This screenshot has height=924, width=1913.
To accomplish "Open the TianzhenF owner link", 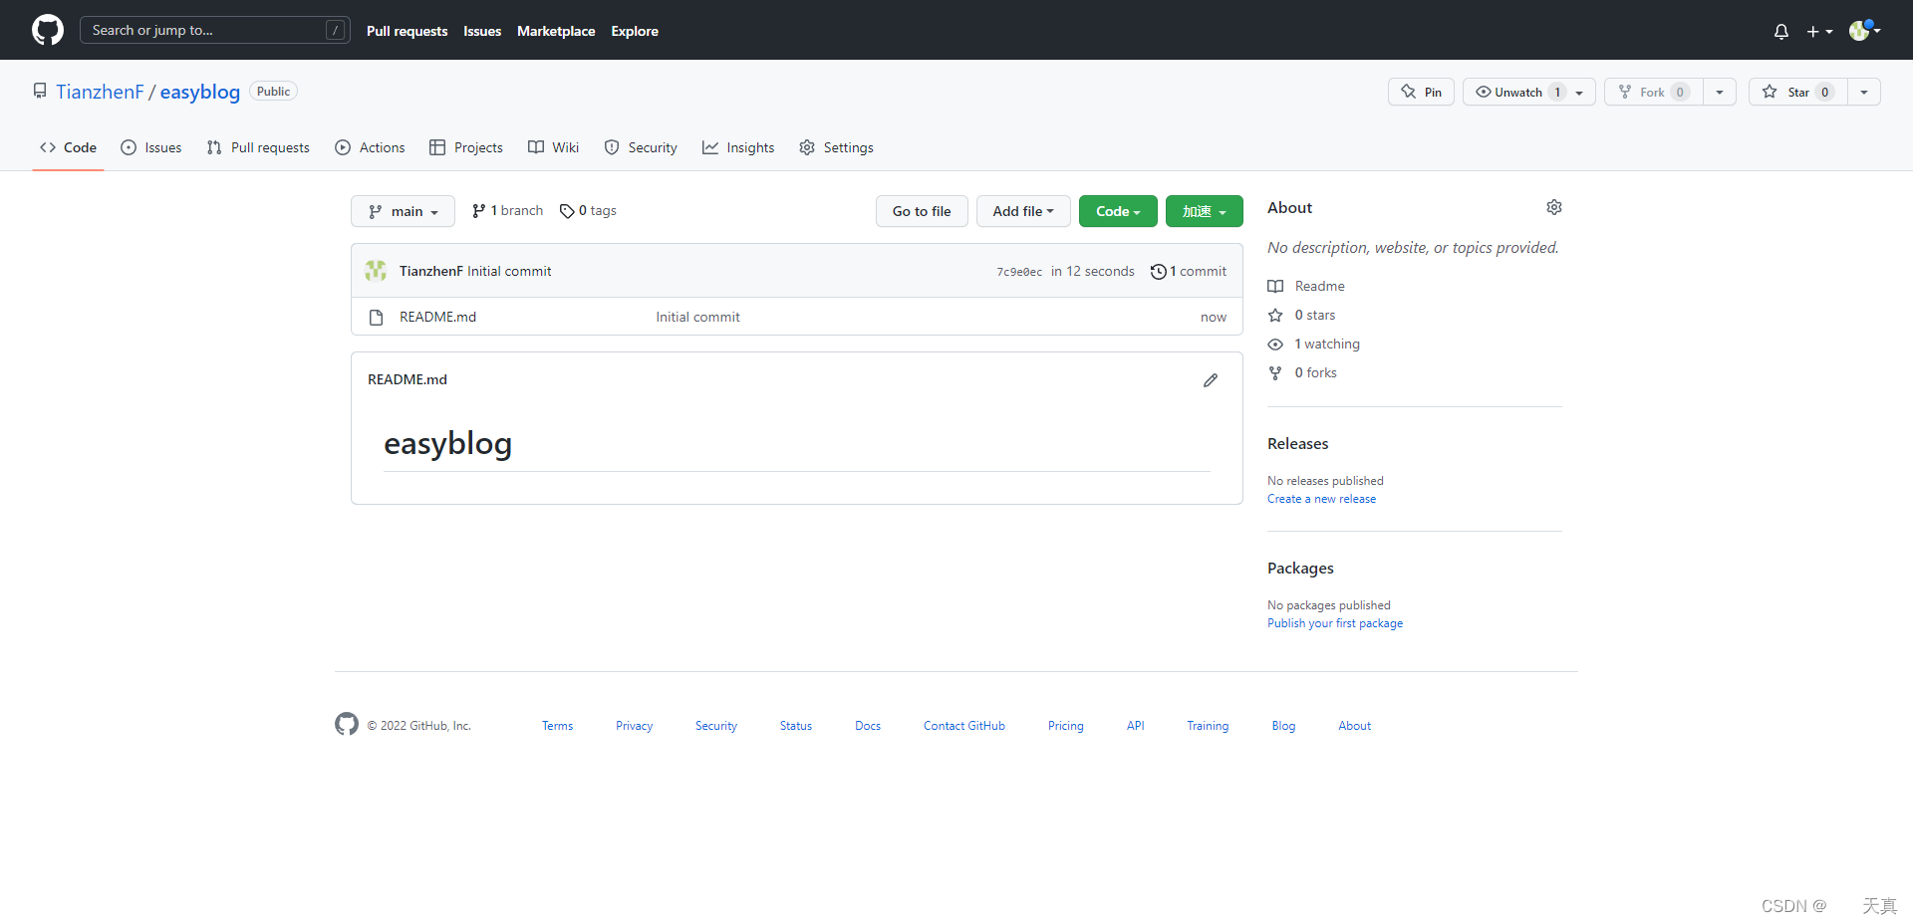I will pyautogui.click(x=100, y=92).
